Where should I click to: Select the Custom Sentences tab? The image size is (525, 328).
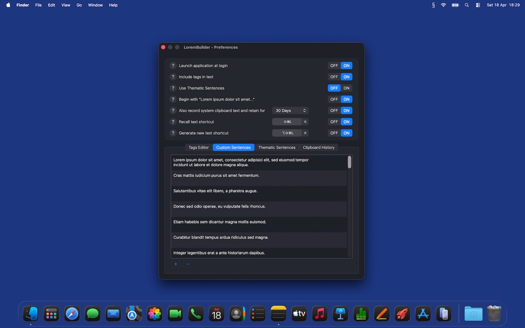pyautogui.click(x=233, y=147)
